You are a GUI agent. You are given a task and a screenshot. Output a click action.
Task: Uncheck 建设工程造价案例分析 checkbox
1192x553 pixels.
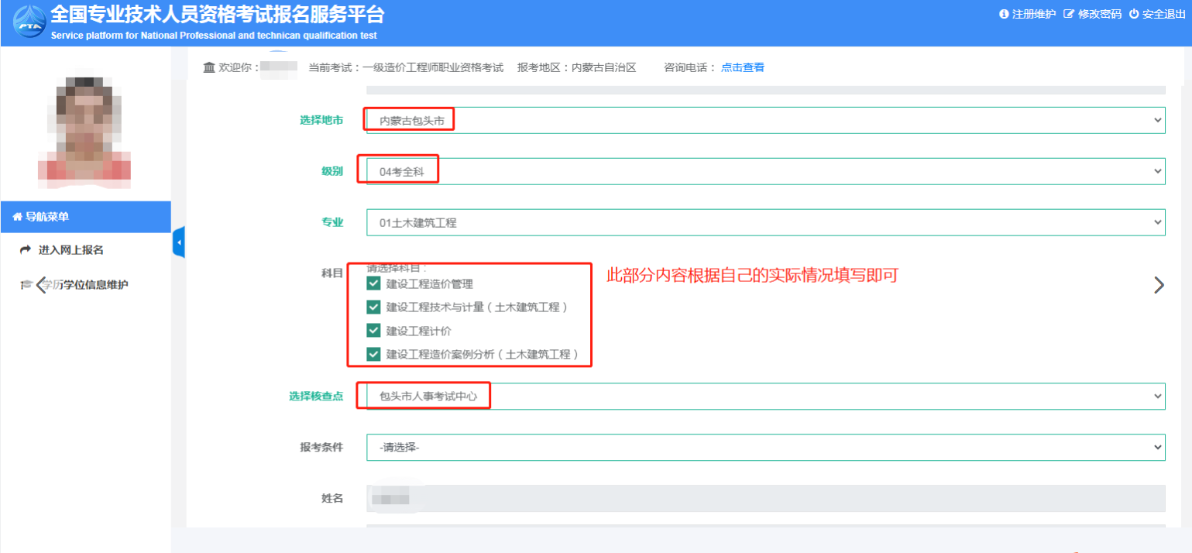click(x=373, y=354)
